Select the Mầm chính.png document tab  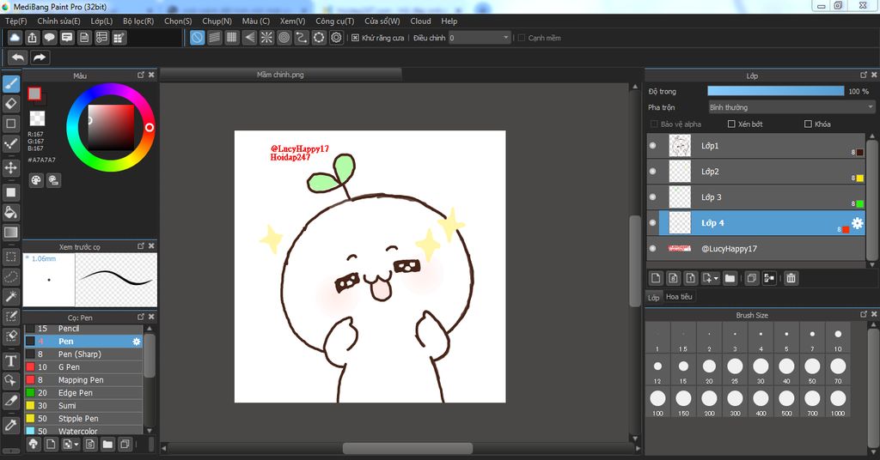(280, 75)
